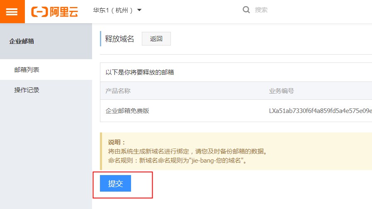Click the 企业邮箱 sidebar header
This screenshot has width=372, height=209.
(22, 41)
